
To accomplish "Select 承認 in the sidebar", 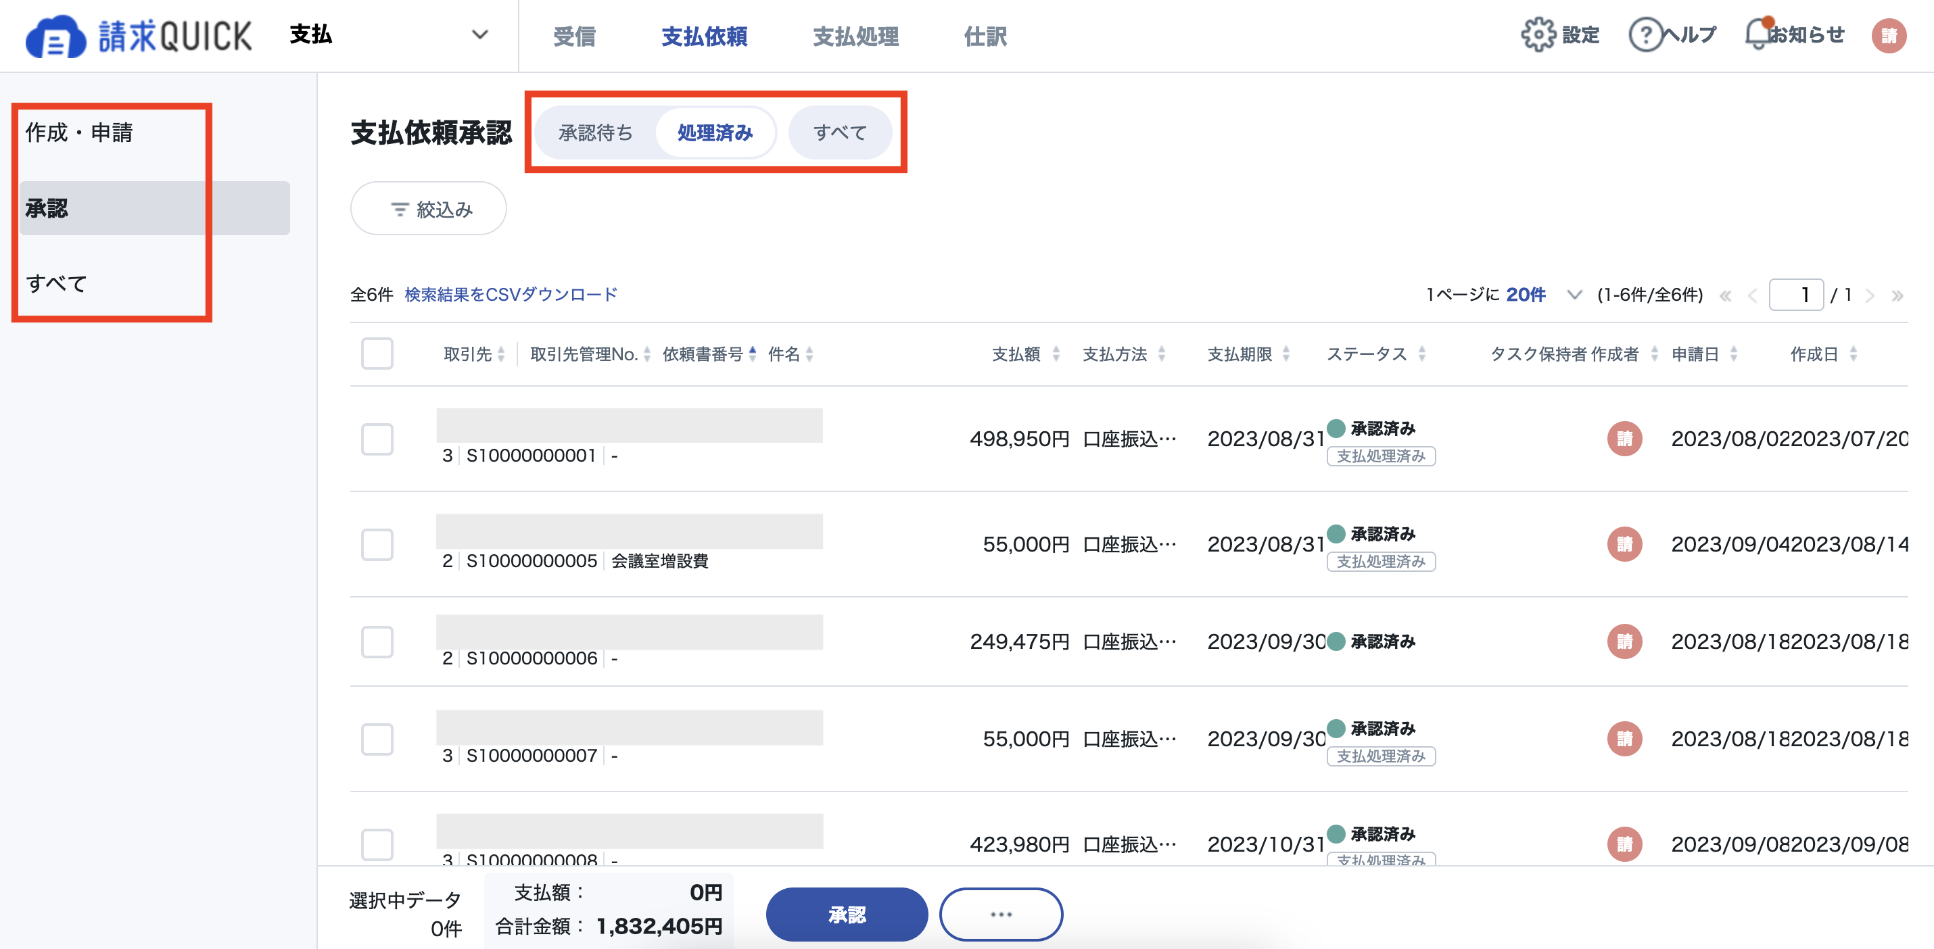I will [155, 208].
